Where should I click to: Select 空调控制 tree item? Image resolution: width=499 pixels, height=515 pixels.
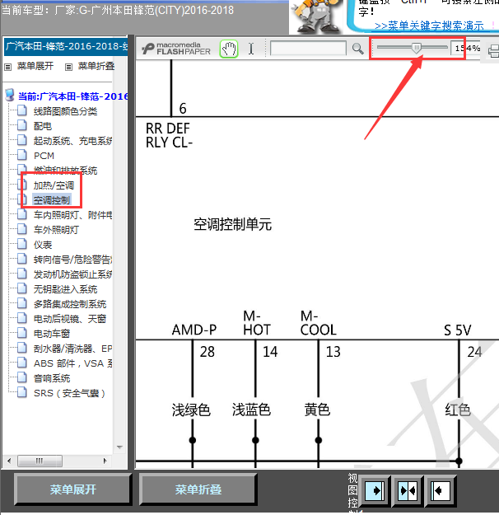pyautogui.click(x=52, y=200)
